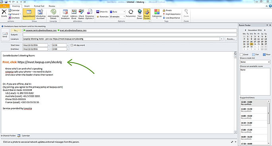The width and height of the screenshot is (272, 146).
Task: Toggle the Room Finder pane button
Action: point(147,14)
